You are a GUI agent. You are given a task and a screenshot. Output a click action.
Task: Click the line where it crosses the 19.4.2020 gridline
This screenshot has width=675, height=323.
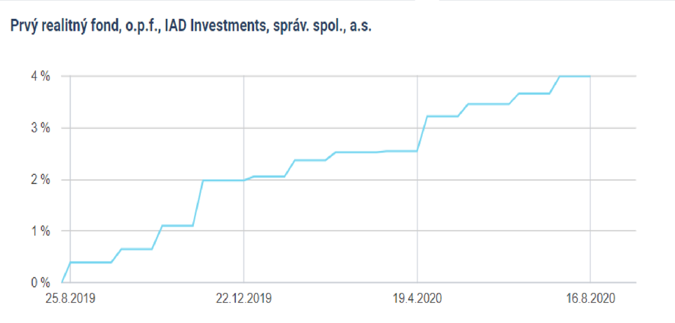(417, 150)
